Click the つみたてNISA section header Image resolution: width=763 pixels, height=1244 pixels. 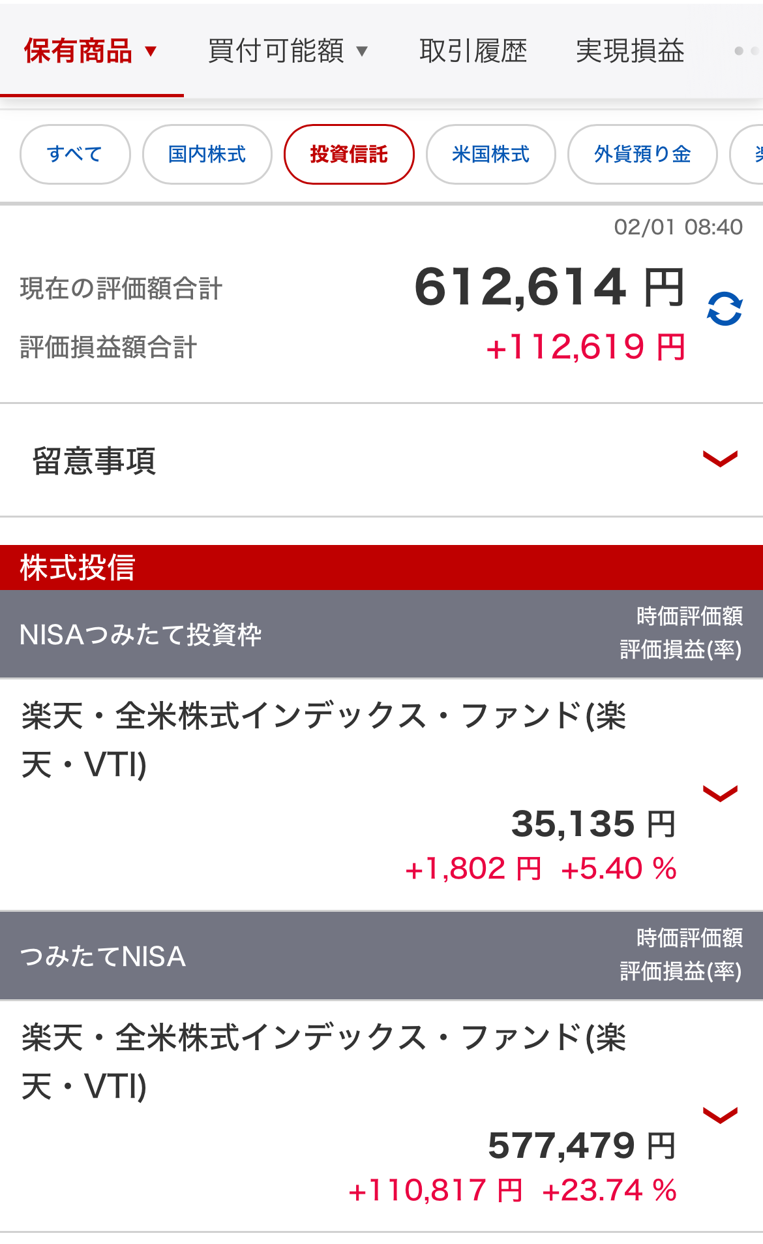(381, 956)
